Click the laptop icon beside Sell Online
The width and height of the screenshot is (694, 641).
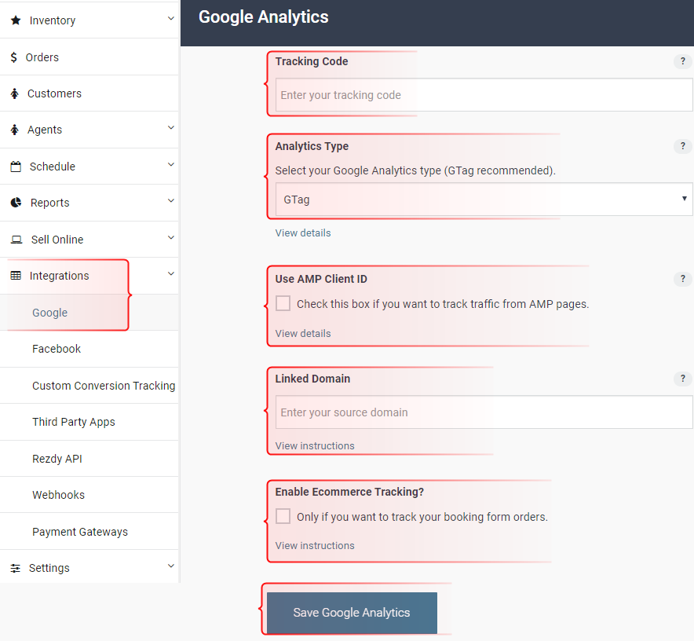click(x=16, y=240)
